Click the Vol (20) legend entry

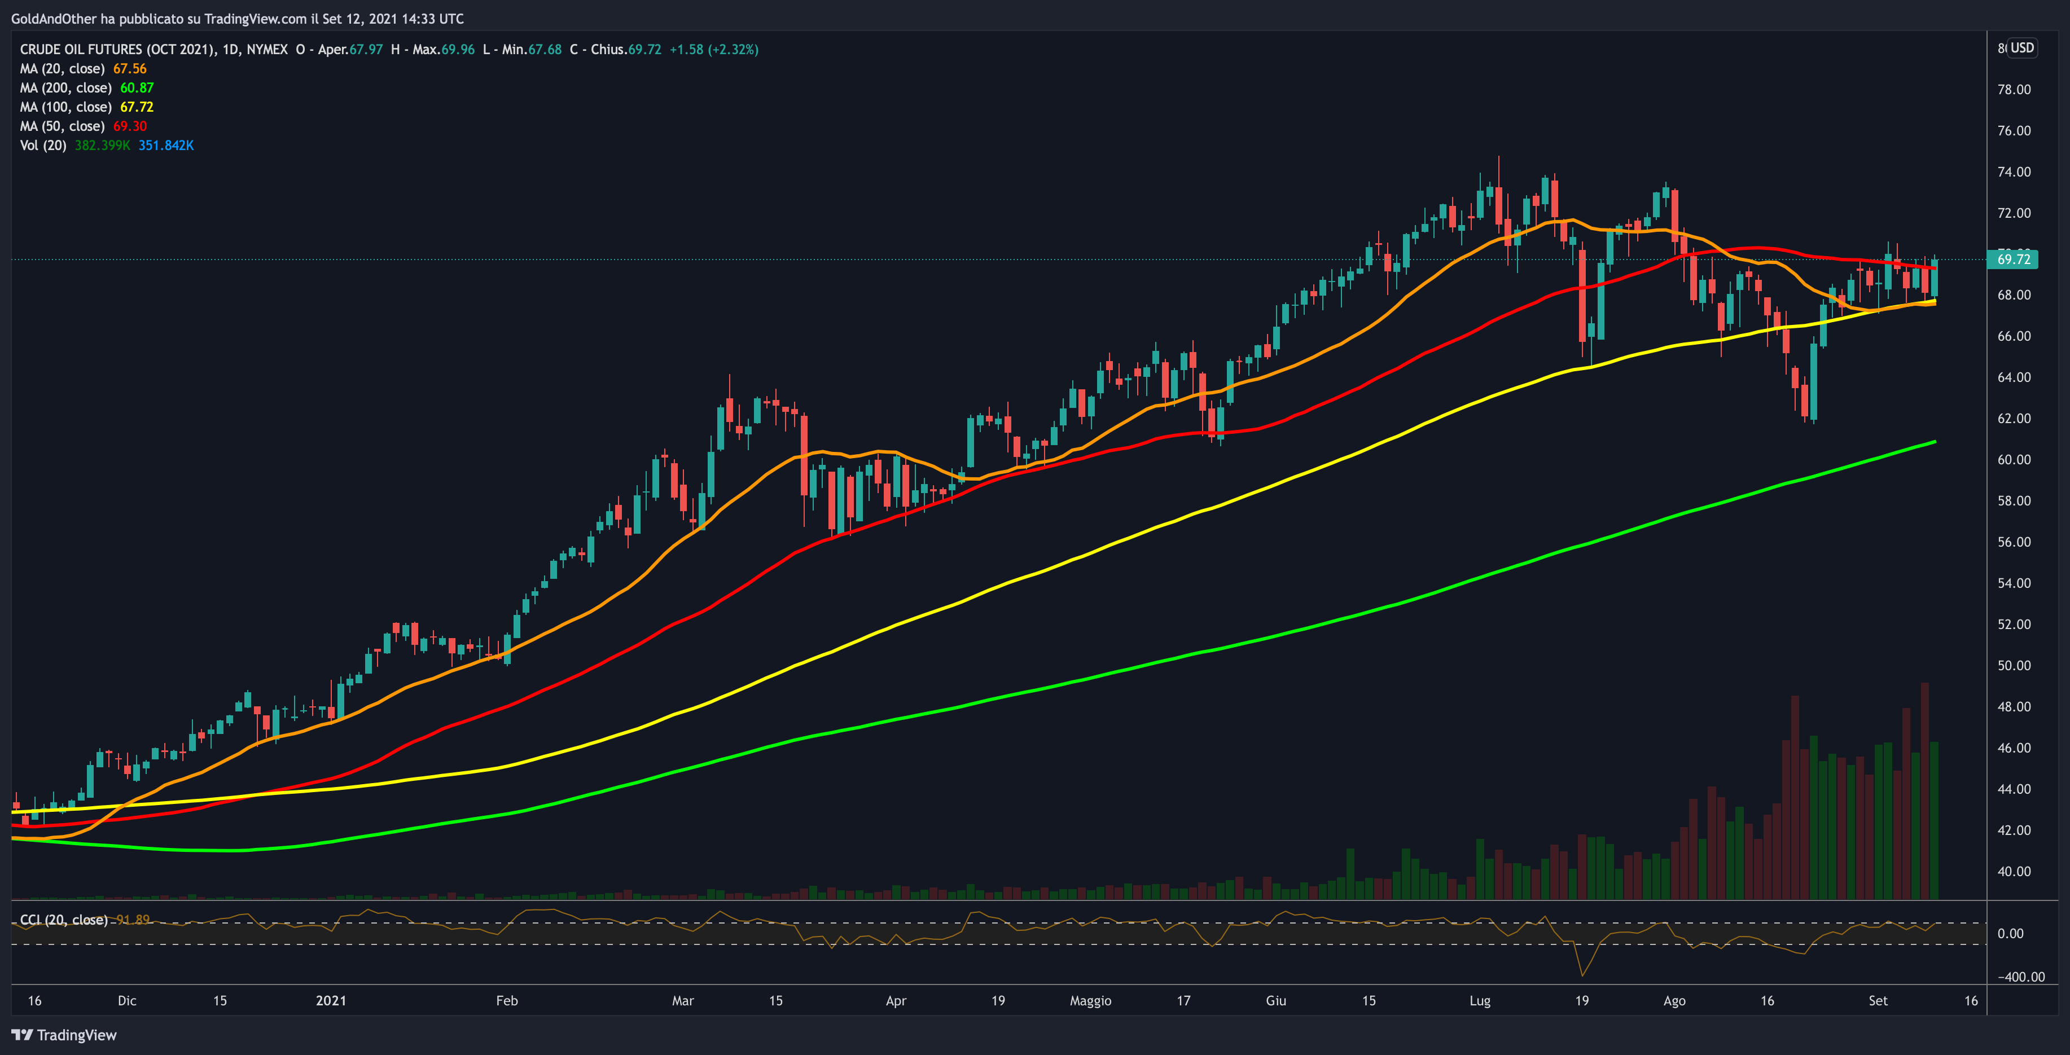pyautogui.click(x=43, y=146)
